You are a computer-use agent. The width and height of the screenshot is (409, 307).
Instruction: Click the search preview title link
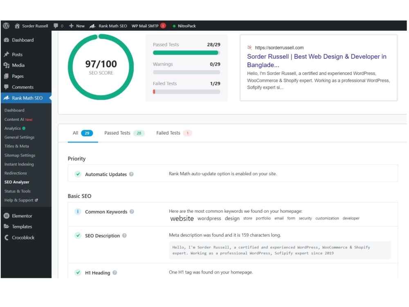[x=317, y=61]
